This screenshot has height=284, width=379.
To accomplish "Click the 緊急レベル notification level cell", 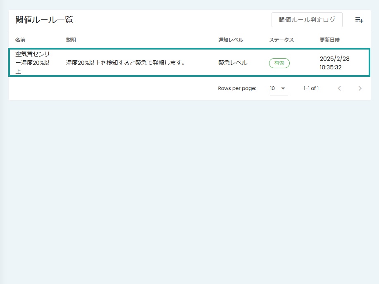I will [231, 63].
